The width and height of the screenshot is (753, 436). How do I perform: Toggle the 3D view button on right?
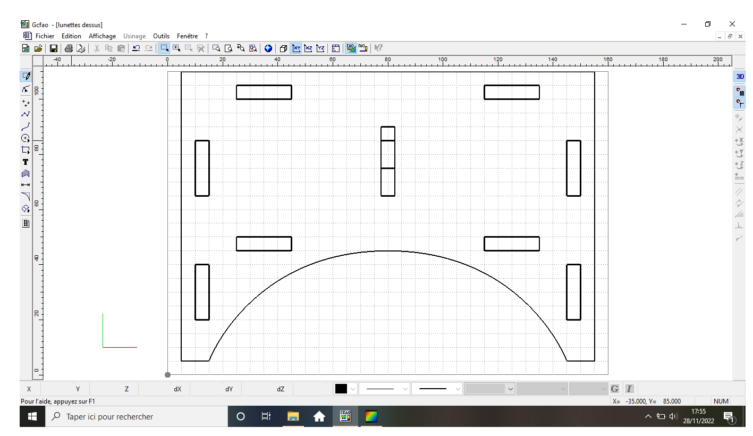tap(740, 77)
